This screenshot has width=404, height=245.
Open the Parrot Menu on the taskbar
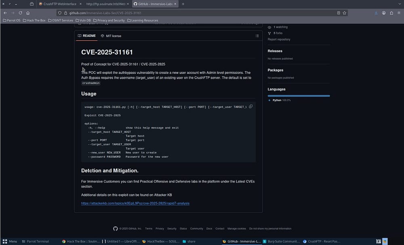(x=10, y=241)
